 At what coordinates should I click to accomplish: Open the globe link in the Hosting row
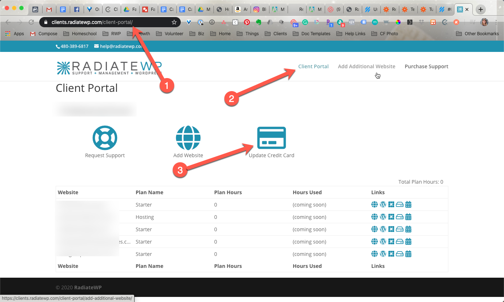point(374,217)
